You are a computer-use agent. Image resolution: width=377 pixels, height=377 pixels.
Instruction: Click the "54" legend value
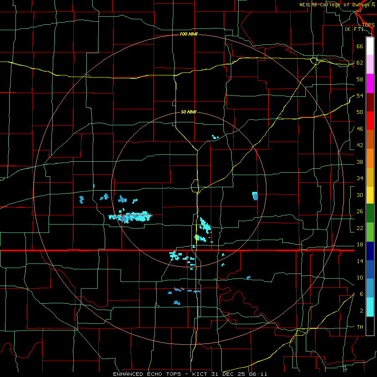pos(360,96)
